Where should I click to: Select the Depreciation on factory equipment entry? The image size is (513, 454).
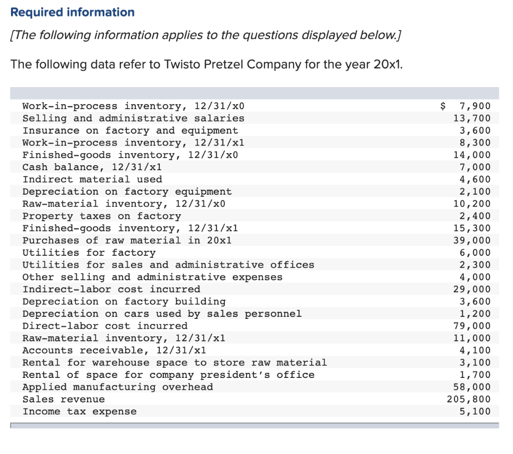pos(126,191)
